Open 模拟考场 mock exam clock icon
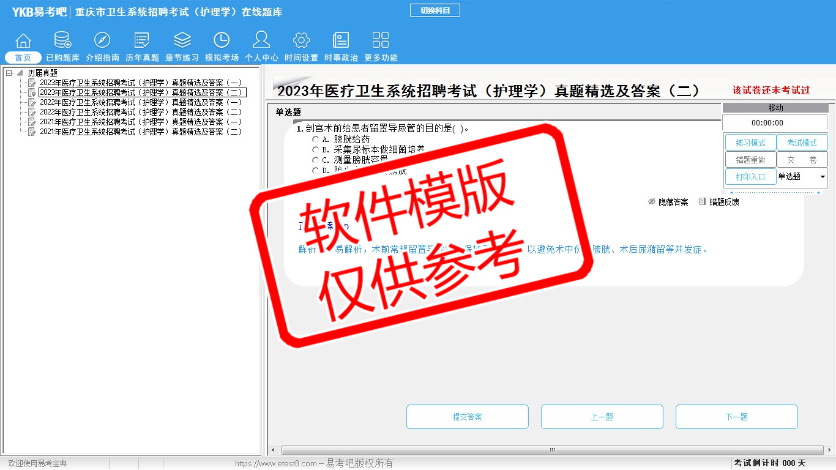 pos(222,41)
